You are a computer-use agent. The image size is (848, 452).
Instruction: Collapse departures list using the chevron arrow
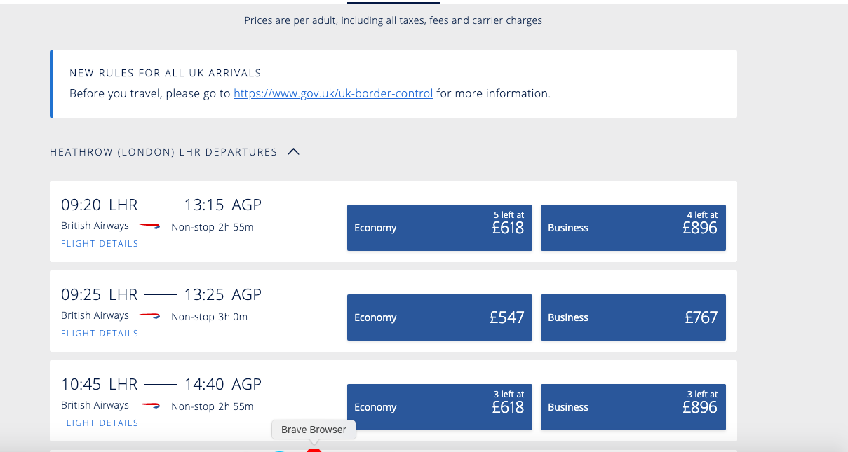point(293,151)
